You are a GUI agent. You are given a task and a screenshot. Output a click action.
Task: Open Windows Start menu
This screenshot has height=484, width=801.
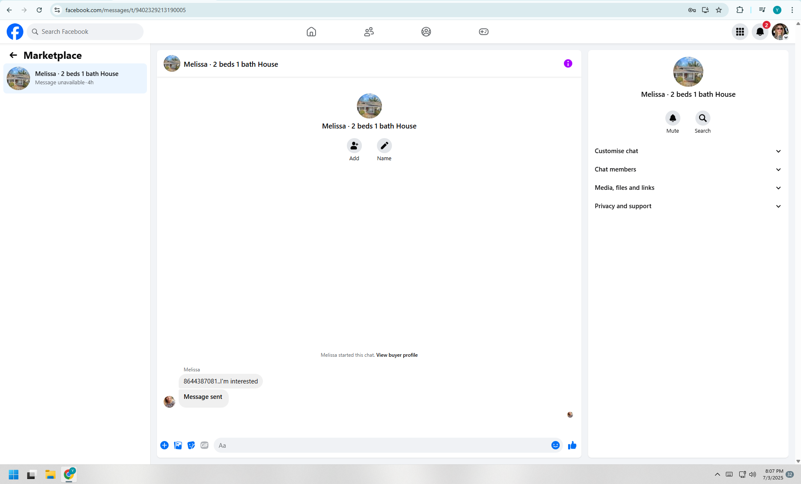(x=14, y=474)
